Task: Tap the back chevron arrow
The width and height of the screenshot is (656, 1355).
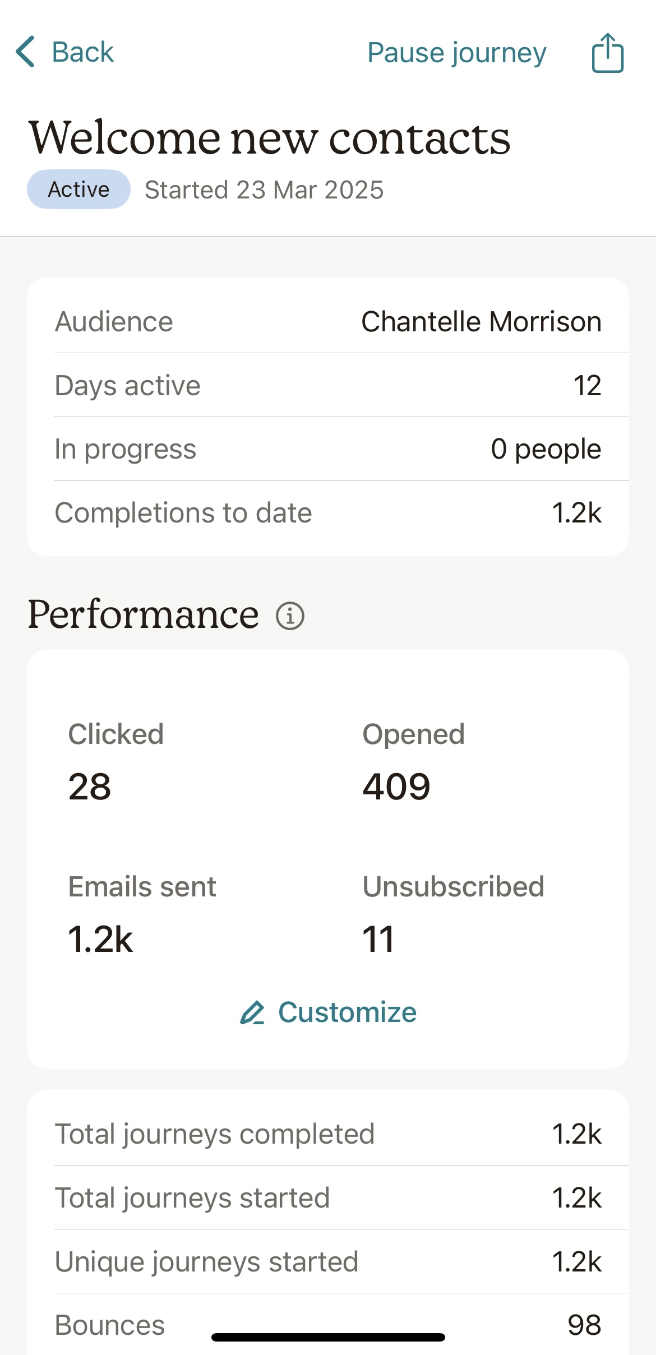Action: click(x=26, y=52)
